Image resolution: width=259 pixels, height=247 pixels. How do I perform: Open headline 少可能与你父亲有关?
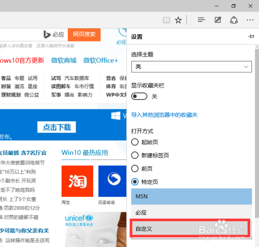(24, 230)
